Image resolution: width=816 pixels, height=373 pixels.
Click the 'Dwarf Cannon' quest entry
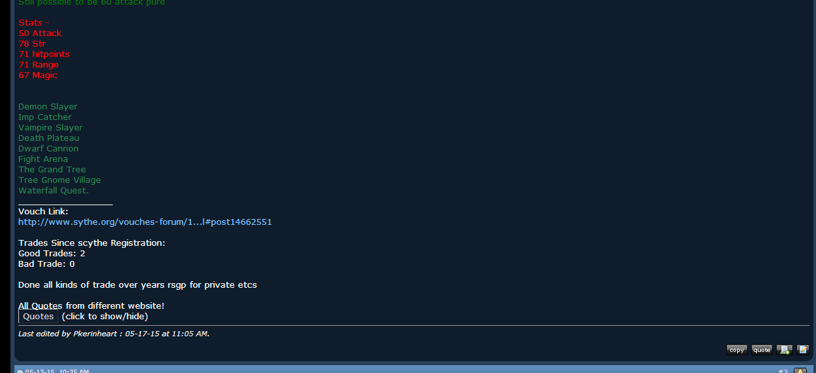(x=49, y=149)
